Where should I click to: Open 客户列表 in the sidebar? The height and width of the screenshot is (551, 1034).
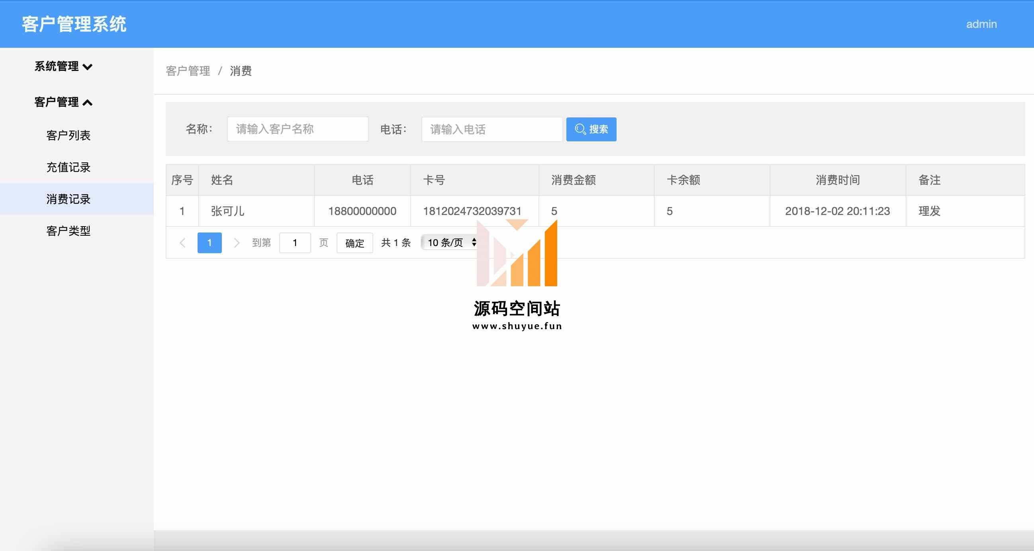[68, 135]
